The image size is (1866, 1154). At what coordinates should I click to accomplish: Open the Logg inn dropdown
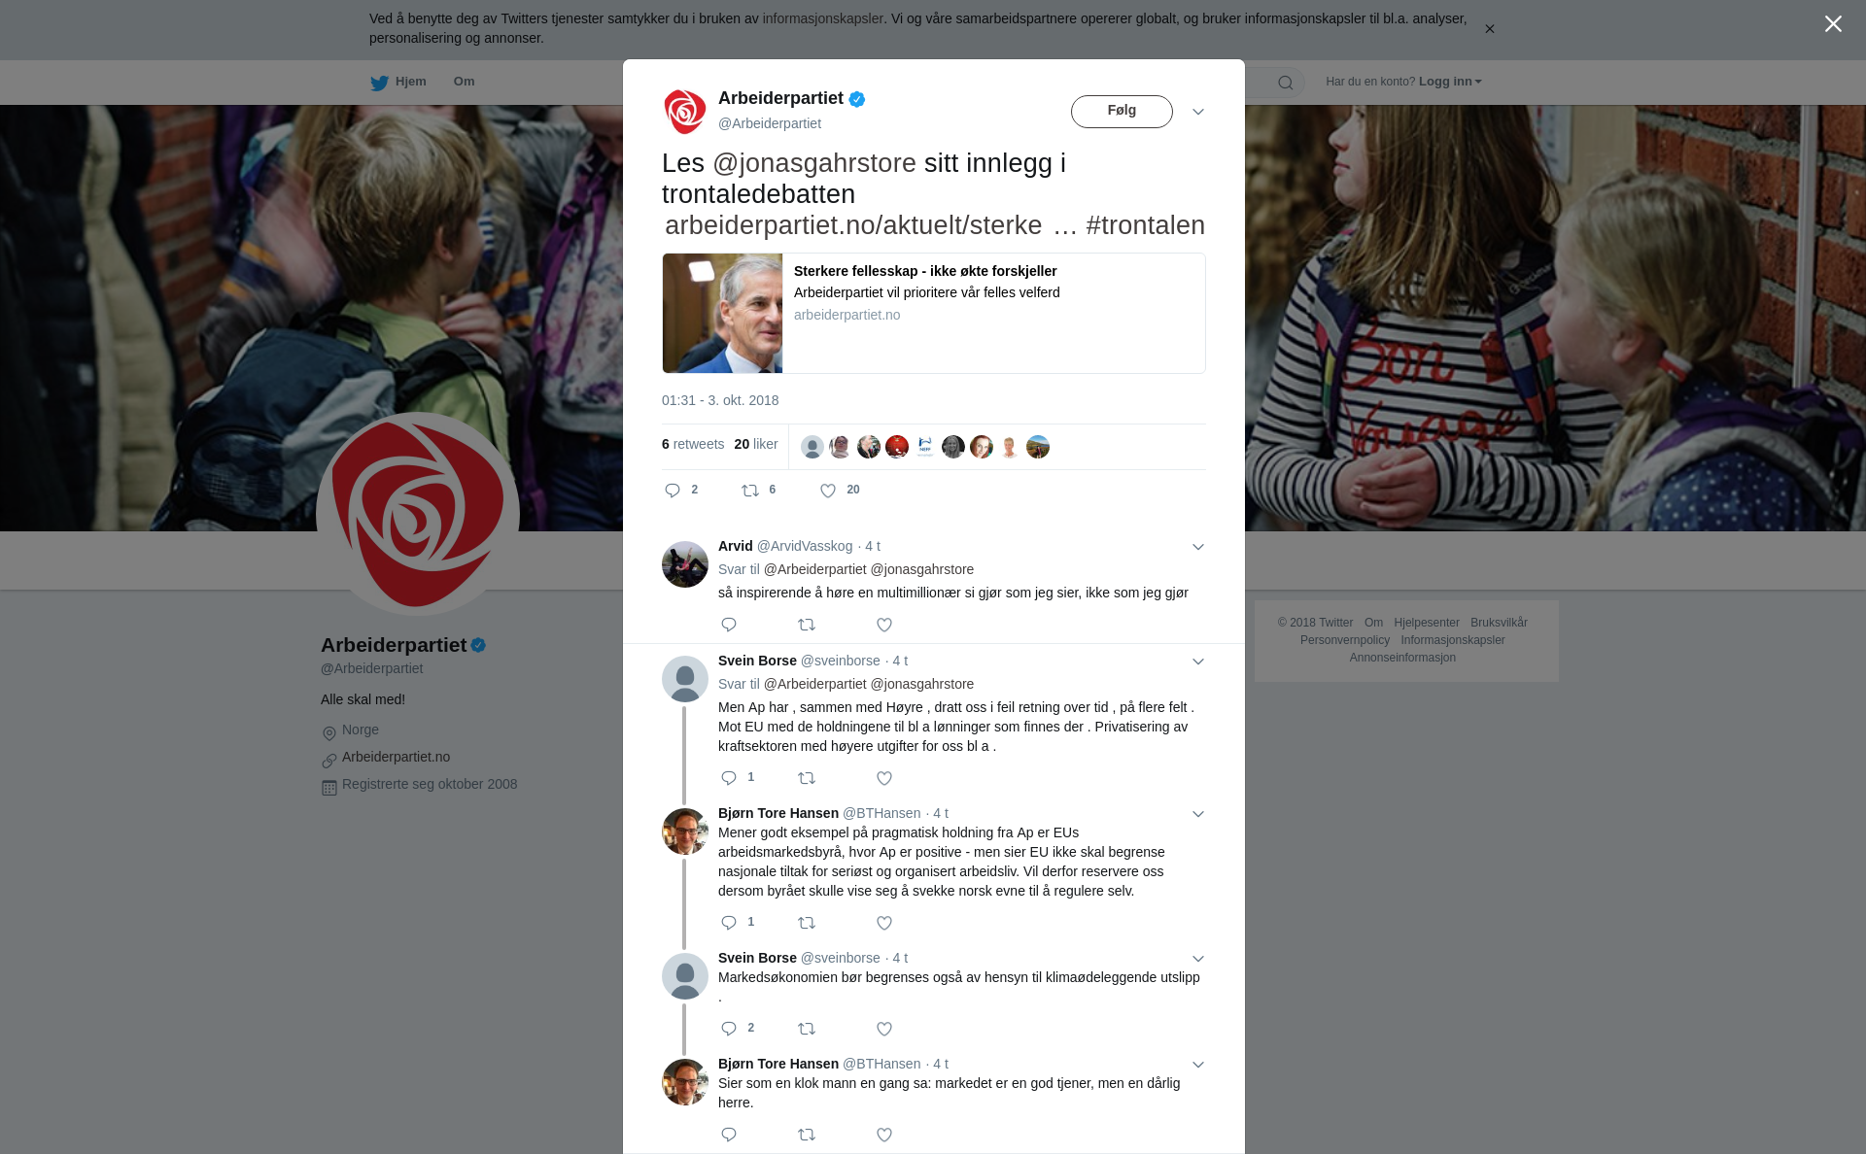[1449, 82]
